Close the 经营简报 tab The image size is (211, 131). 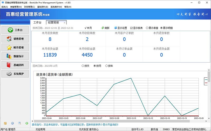point(65,23)
